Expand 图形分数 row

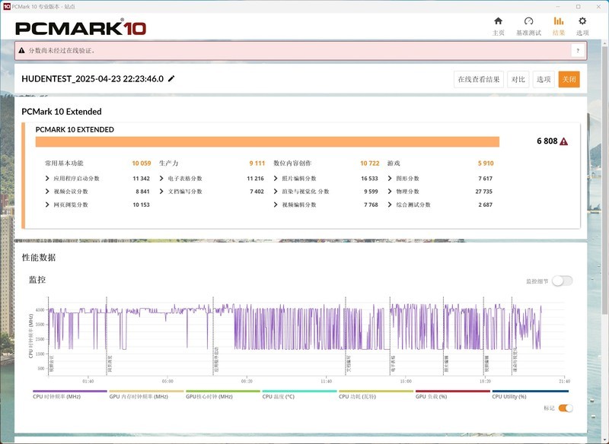click(390, 179)
